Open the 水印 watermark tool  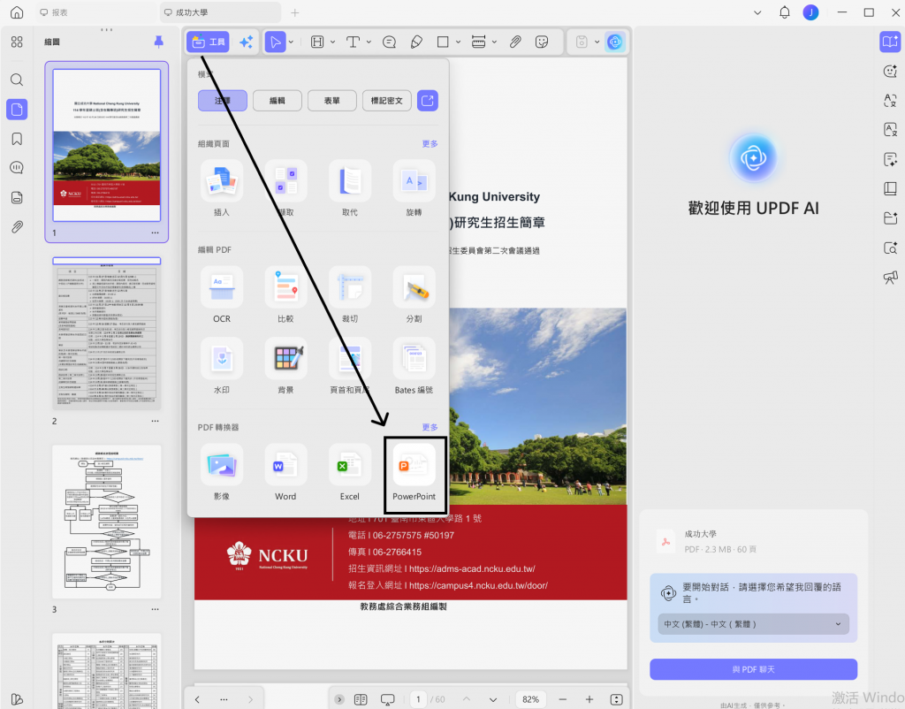[x=222, y=367]
